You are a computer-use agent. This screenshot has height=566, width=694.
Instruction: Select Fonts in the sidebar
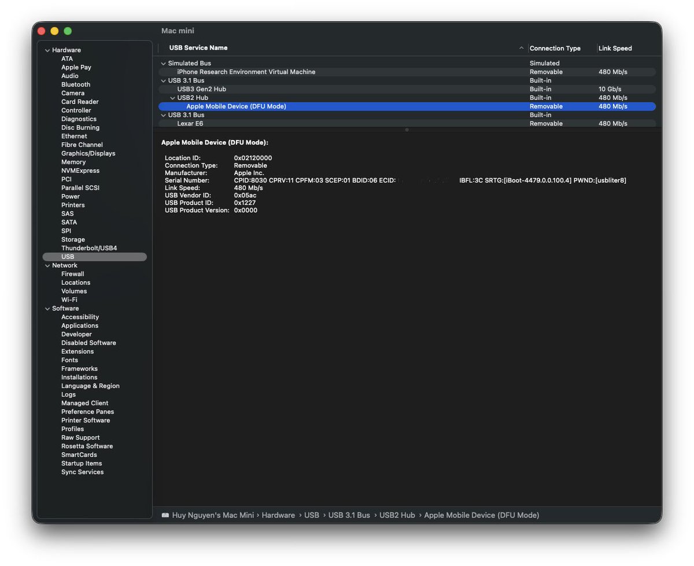click(69, 360)
